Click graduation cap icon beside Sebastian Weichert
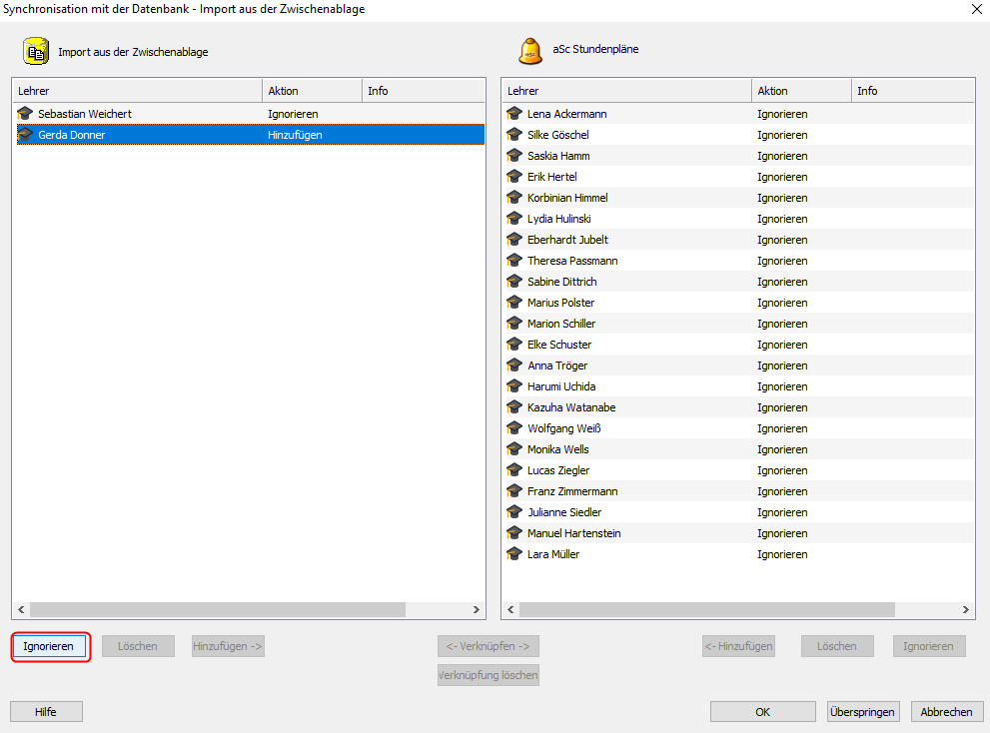Screen dimensions: 990x733 [26, 114]
